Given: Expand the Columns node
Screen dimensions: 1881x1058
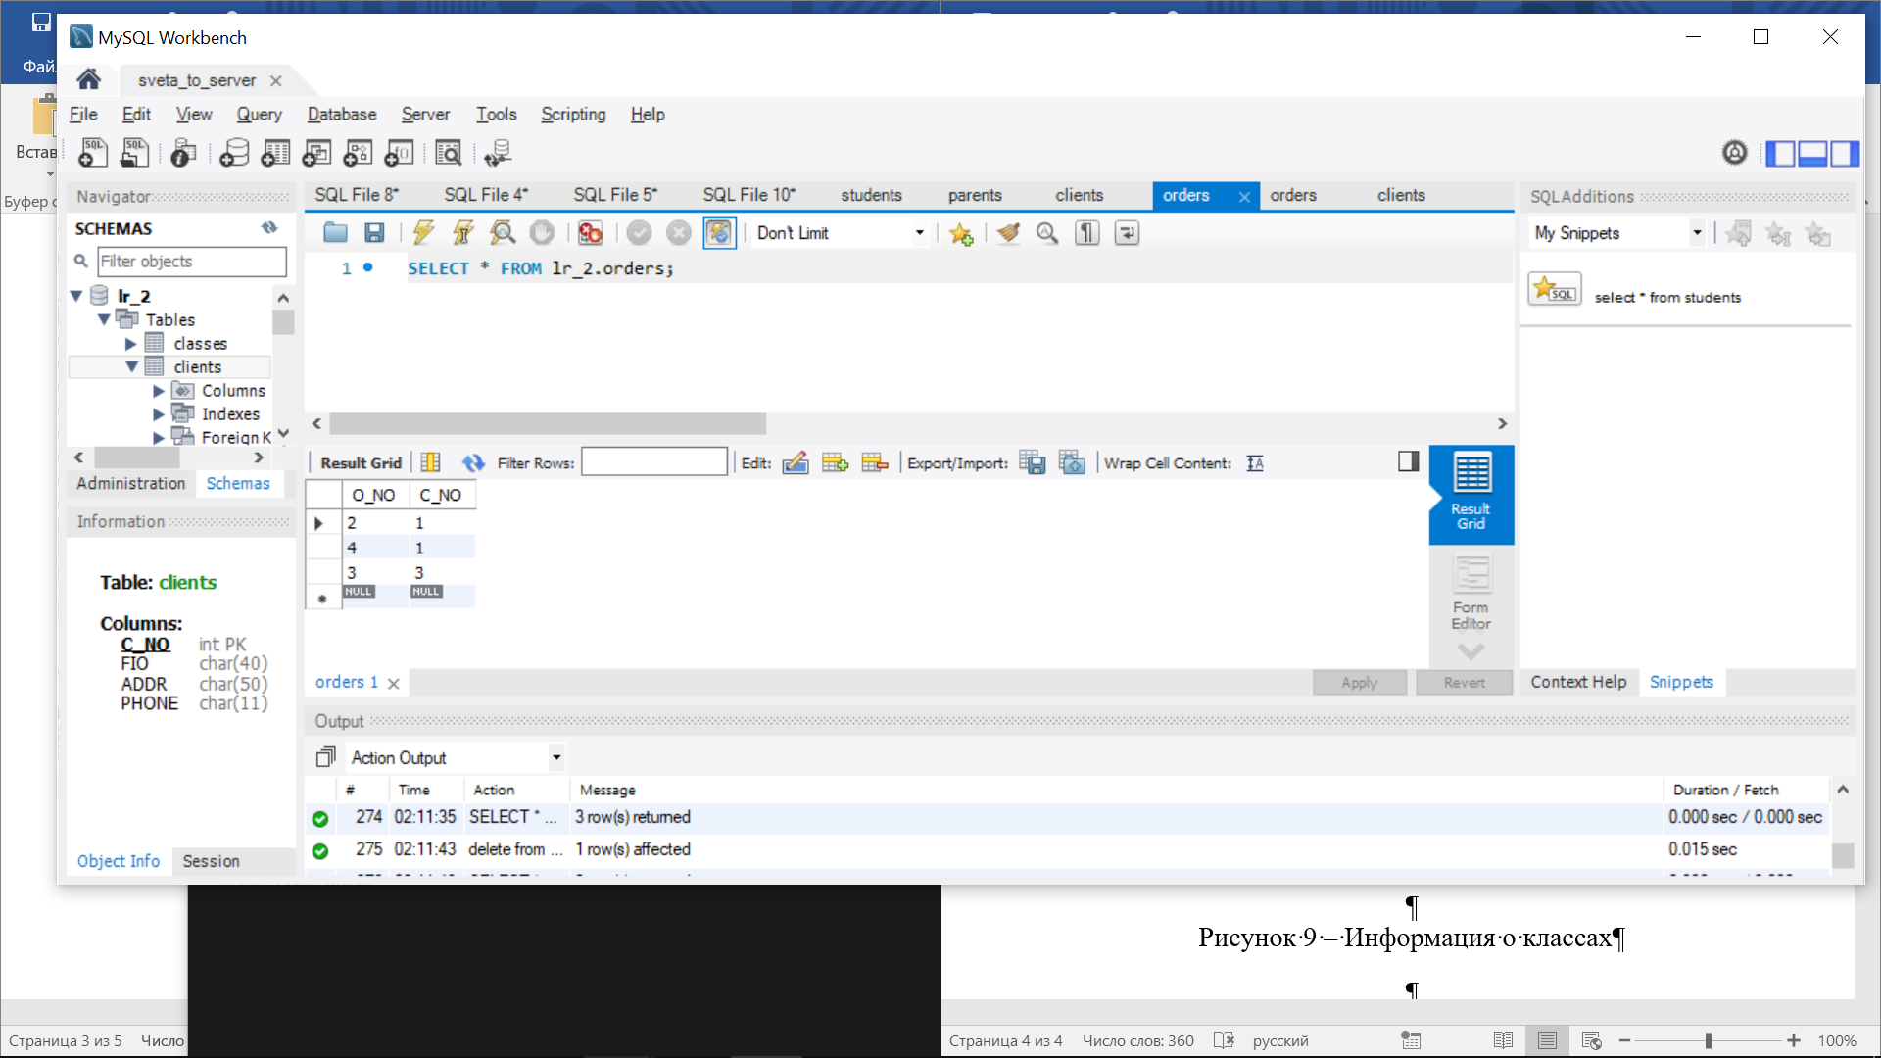Looking at the screenshot, I should (159, 391).
